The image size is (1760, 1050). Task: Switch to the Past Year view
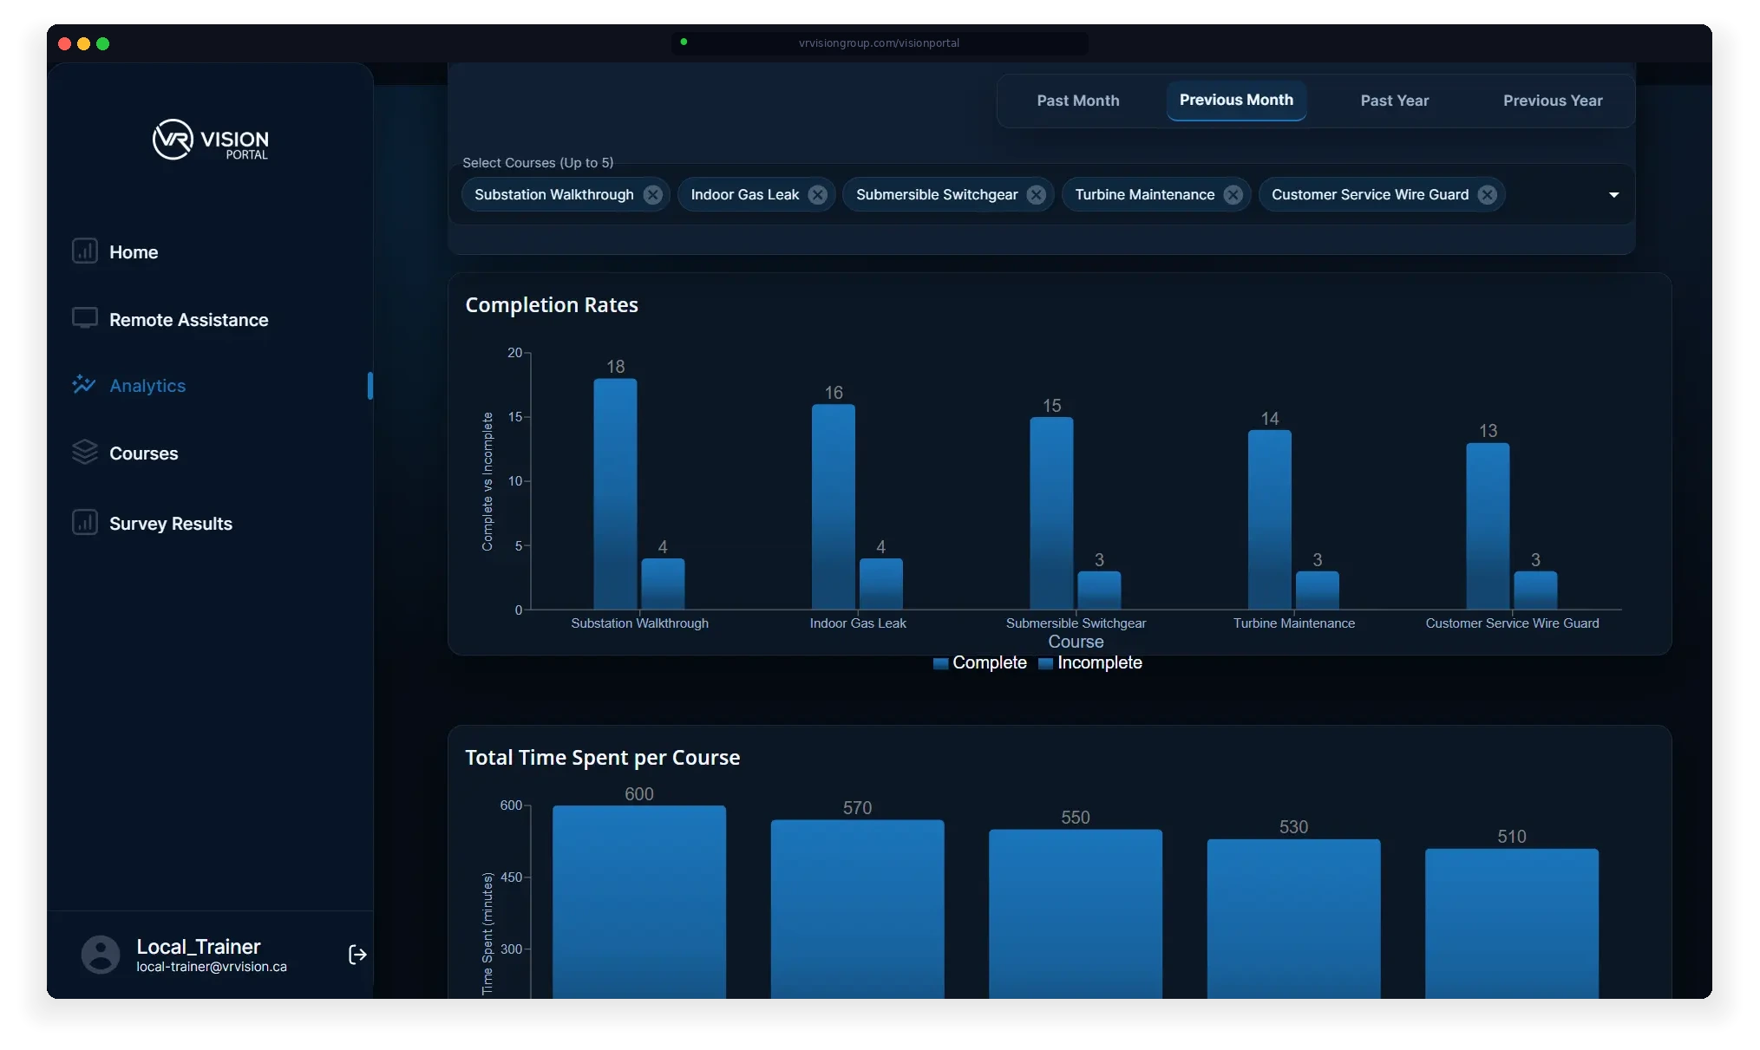pyautogui.click(x=1394, y=100)
